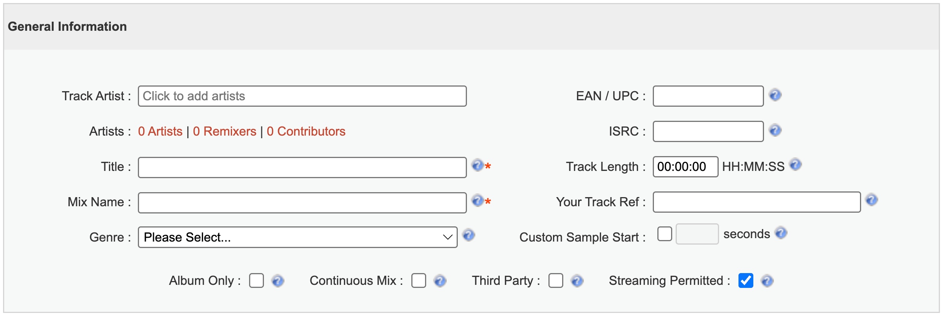
Task: Open the Genre Please Select dropdown
Action: pos(297,237)
